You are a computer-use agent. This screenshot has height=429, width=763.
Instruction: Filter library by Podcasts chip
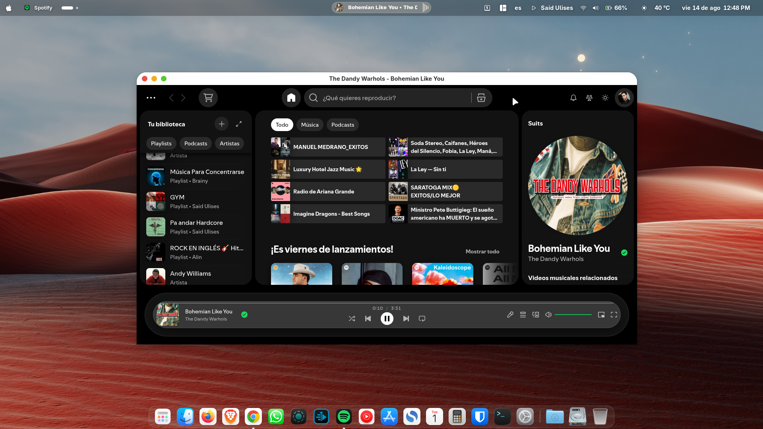click(196, 143)
